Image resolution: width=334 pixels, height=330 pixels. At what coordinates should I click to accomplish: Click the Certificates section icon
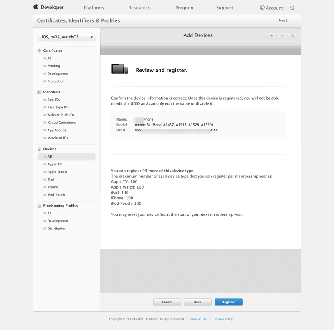pos(39,50)
